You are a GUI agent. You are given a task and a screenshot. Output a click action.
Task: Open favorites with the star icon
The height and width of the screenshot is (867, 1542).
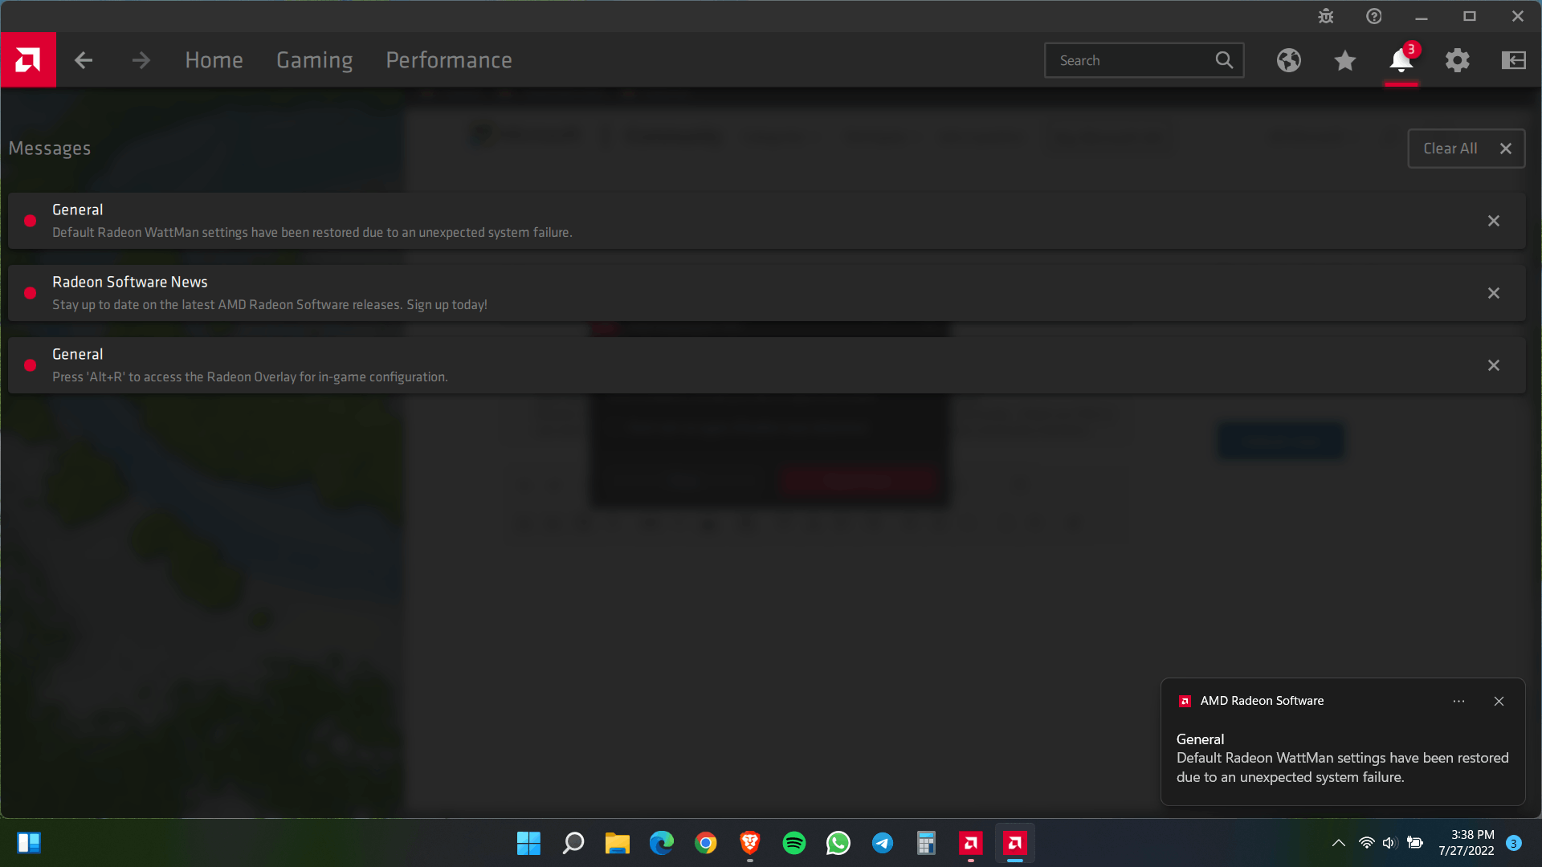click(x=1345, y=60)
